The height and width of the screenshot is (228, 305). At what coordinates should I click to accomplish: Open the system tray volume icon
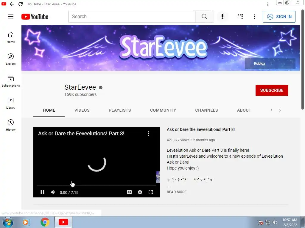coord(275,222)
